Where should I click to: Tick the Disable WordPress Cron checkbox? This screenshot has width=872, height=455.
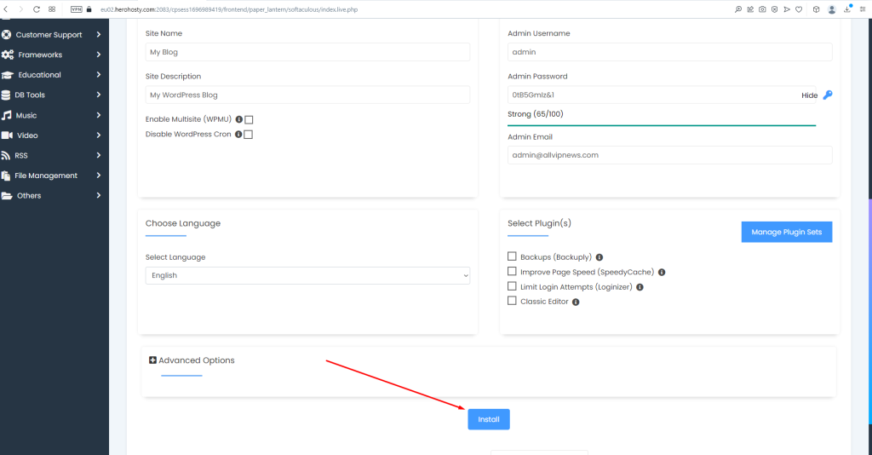tap(249, 135)
